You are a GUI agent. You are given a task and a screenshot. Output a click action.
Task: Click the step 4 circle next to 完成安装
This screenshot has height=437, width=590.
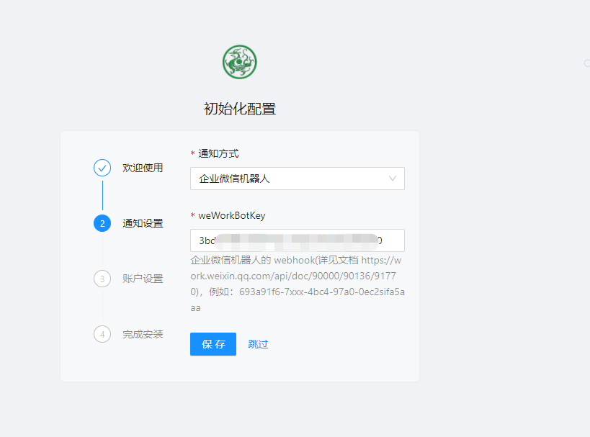(102, 334)
